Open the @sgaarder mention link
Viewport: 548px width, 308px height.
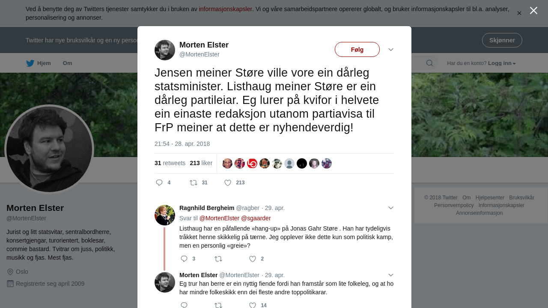click(x=256, y=218)
